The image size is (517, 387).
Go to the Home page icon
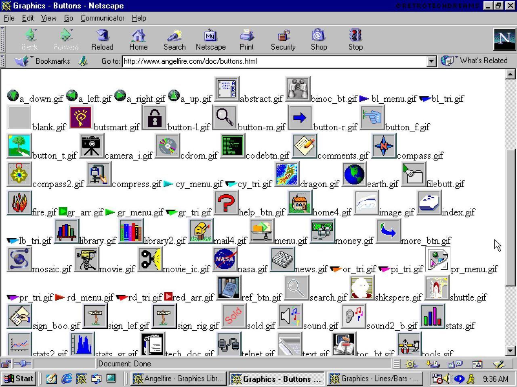tap(138, 36)
